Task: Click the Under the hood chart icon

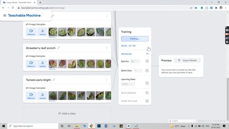Action: click(x=147, y=101)
